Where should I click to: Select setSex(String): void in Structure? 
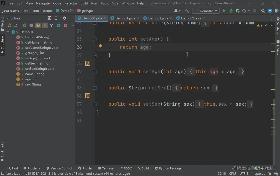[x=40, y=69]
